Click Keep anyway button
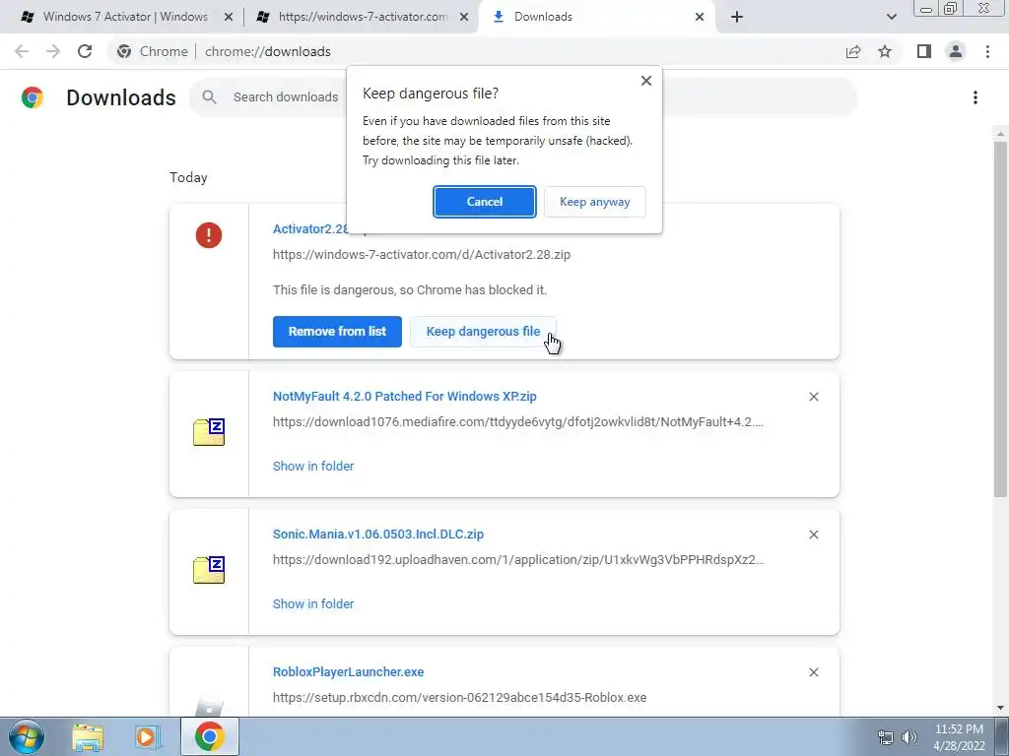 (594, 202)
